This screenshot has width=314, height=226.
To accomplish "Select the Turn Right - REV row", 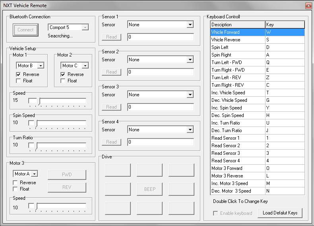I will 258,85.
